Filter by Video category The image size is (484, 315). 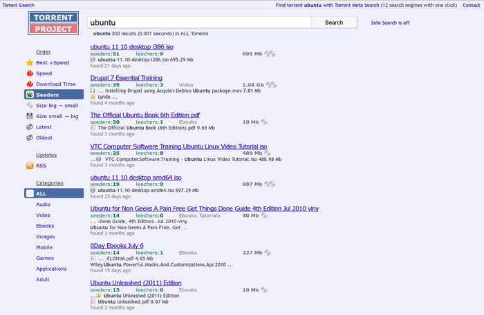tap(43, 215)
